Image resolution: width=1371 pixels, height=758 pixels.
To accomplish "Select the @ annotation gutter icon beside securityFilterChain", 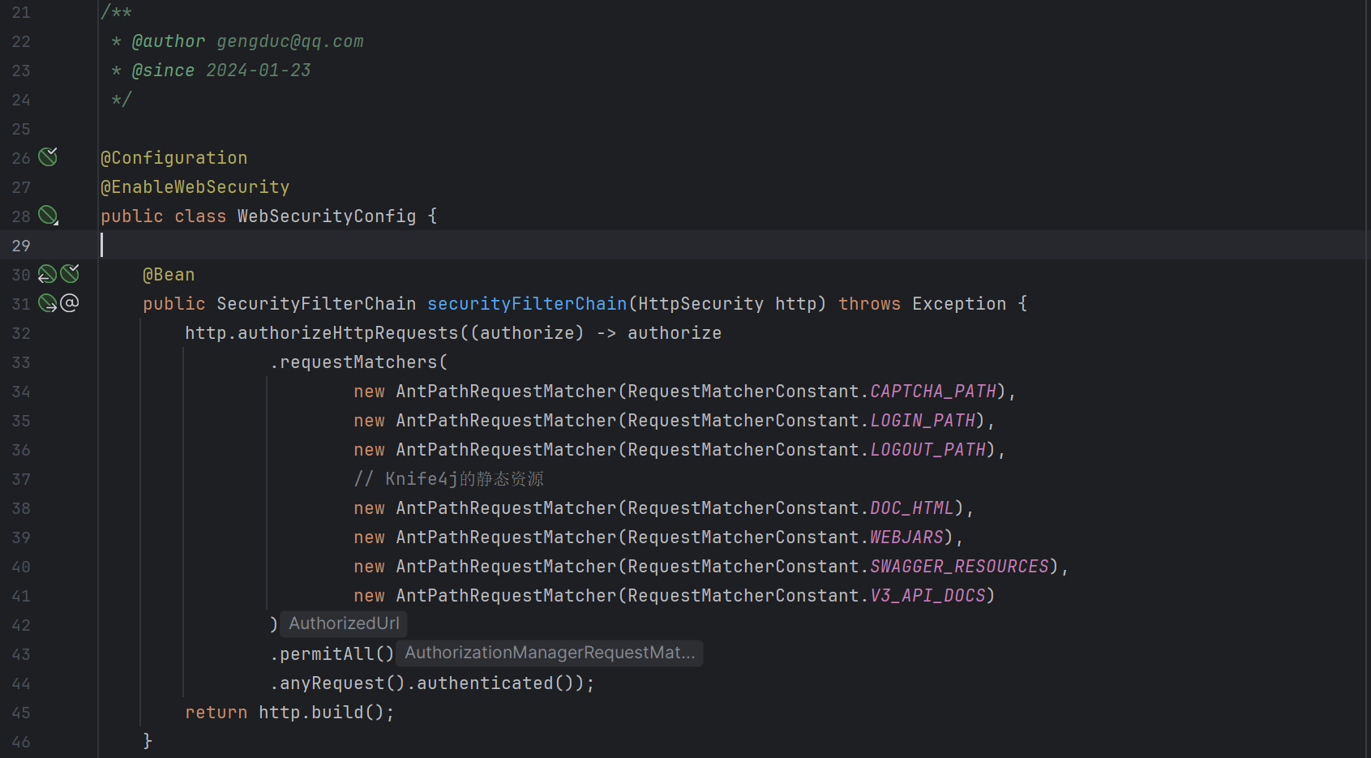I will (70, 303).
